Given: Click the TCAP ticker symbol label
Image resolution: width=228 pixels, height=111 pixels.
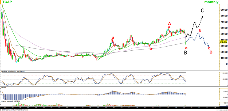Looking at the screenshot, I should pyautogui.click(x=7, y=2).
